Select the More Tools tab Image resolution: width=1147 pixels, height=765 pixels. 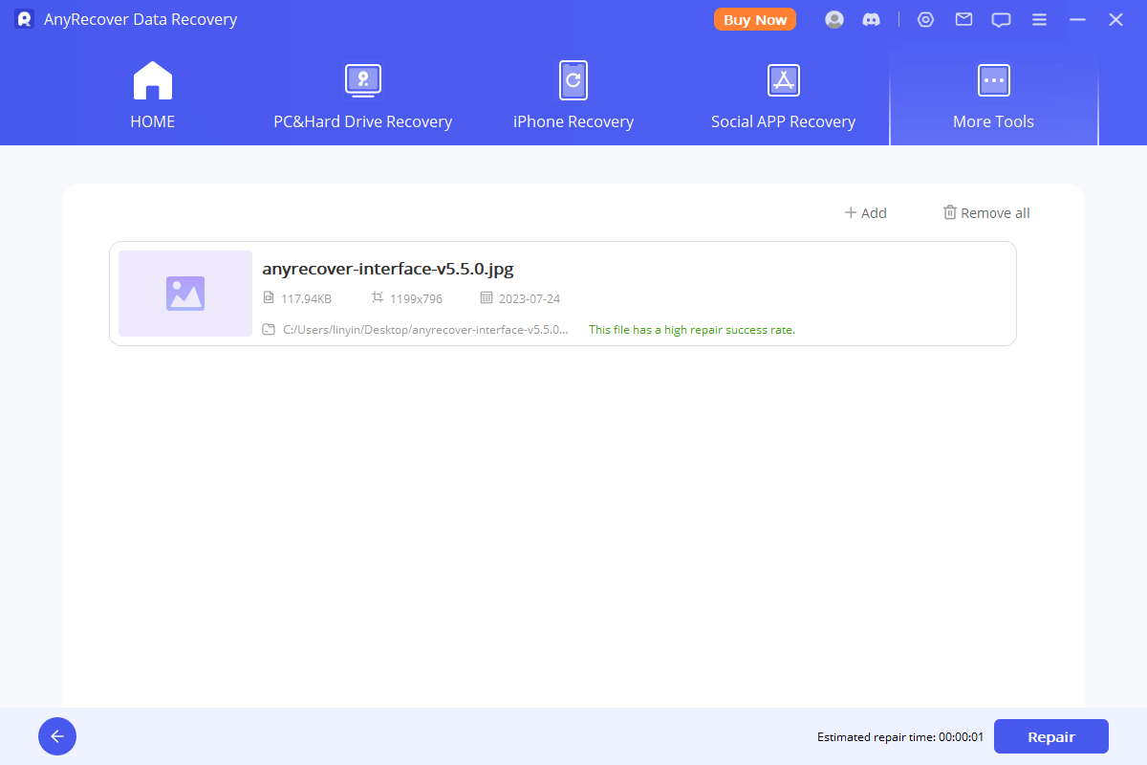pos(994,95)
